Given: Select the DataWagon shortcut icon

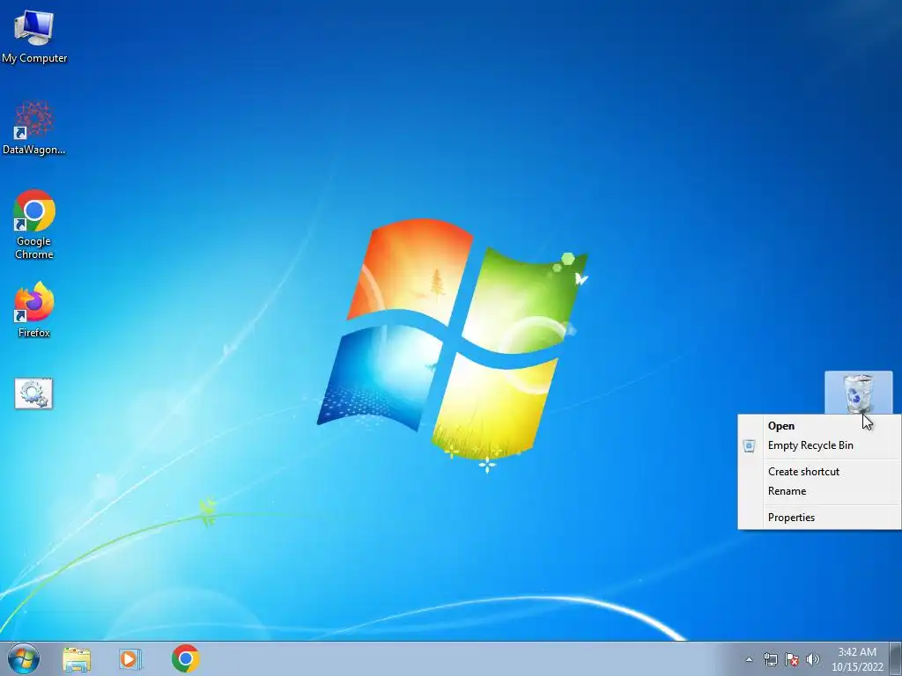Looking at the screenshot, I should tap(34, 128).
